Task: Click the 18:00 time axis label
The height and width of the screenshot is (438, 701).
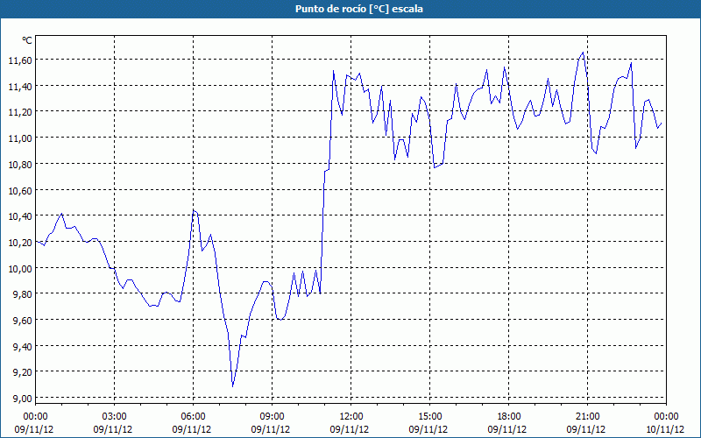Action: tap(509, 417)
